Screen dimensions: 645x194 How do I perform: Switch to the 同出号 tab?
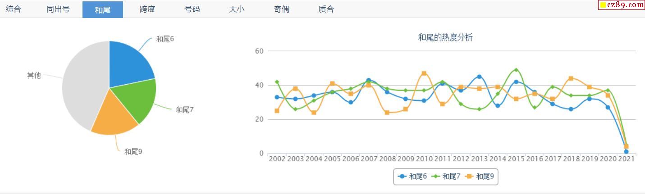[x=58, y=9]
